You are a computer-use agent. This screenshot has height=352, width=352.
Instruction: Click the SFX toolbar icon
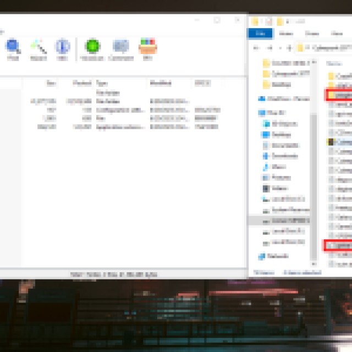[x=147, y=50]
